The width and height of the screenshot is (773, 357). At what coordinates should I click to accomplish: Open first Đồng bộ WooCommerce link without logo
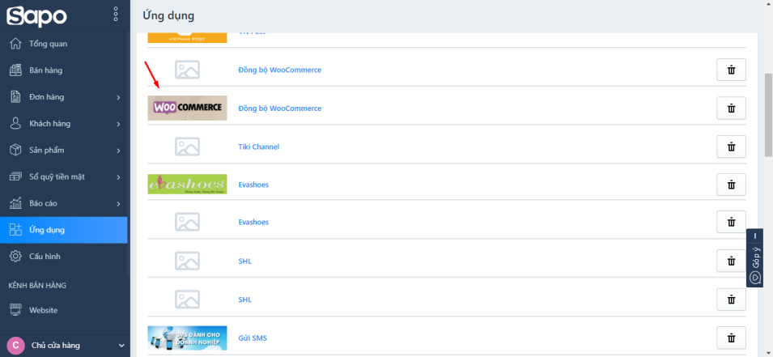point(279,70)
